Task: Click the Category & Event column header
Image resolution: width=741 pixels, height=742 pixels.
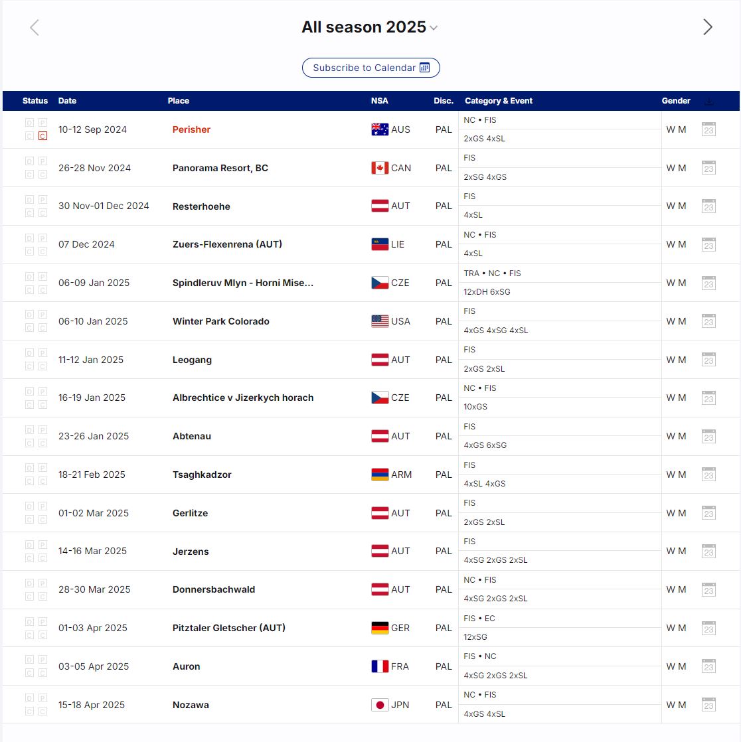Action: [x=498, y=101]
